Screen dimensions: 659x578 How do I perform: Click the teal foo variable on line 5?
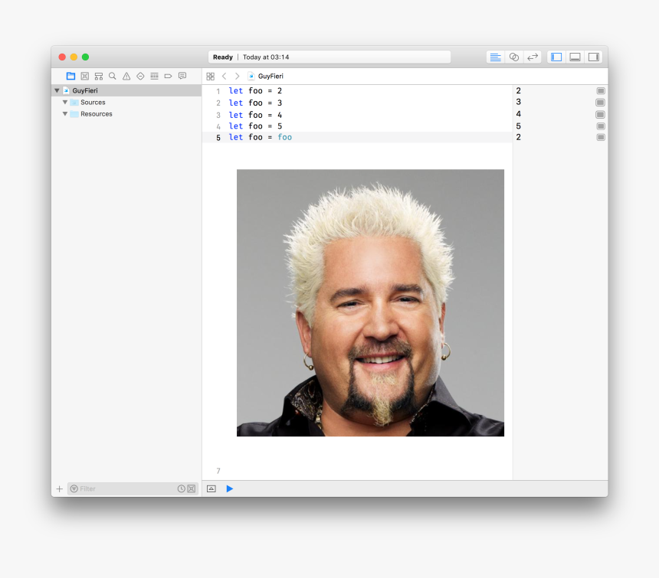284,137
